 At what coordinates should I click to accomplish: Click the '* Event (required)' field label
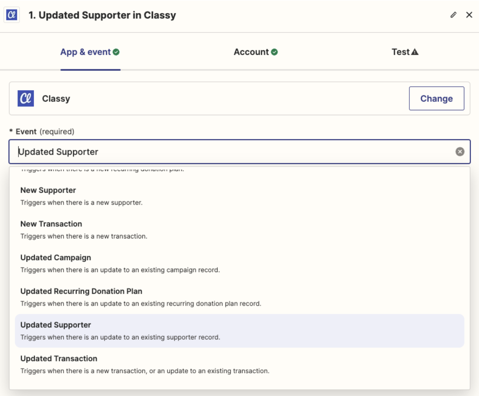tap(42, 132)
